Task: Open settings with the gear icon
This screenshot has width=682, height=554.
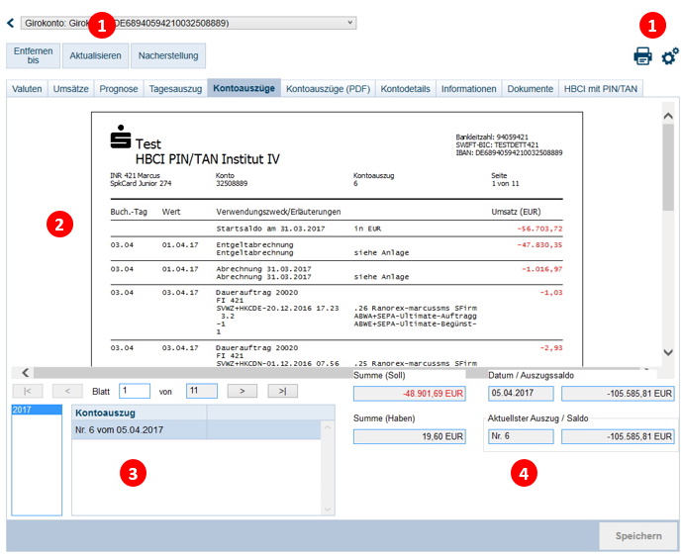Action: 670,56
